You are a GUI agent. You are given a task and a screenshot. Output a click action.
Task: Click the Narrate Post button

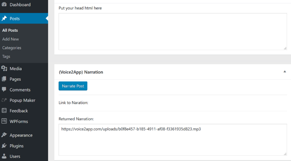pos(73,86)
